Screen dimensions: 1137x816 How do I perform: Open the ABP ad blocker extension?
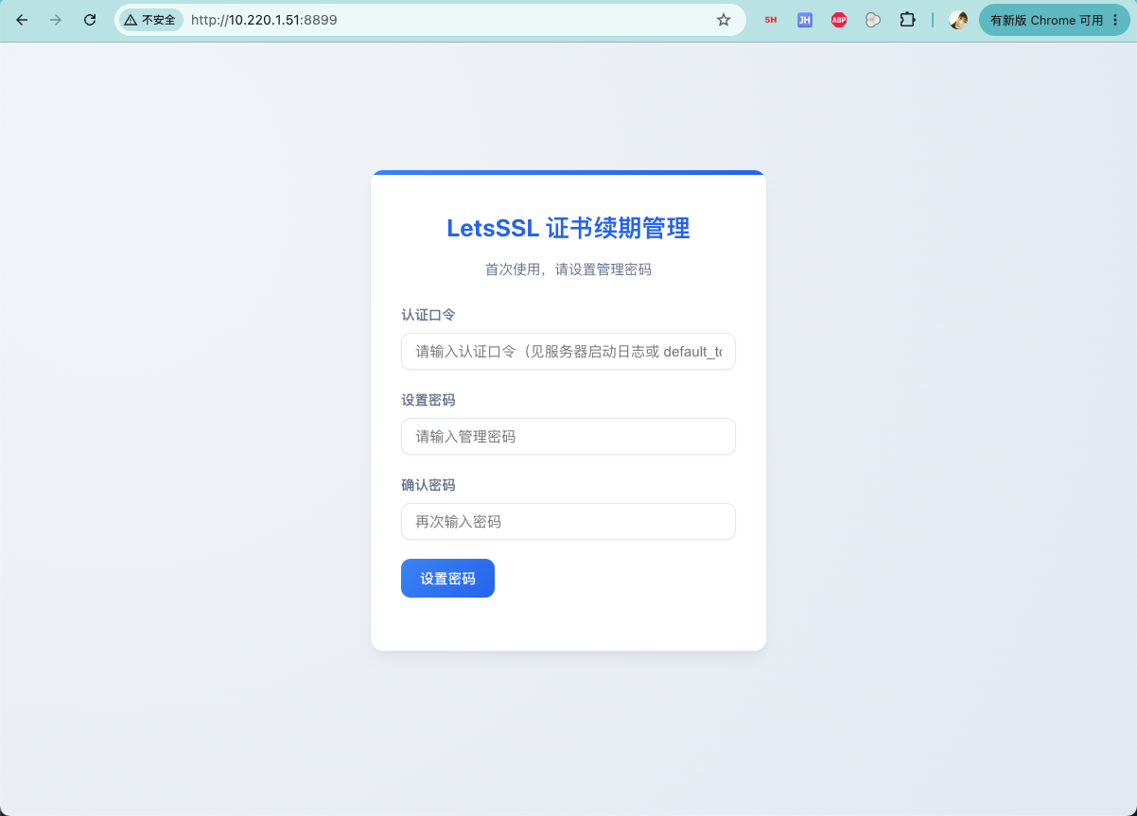[x=839, y=20]
